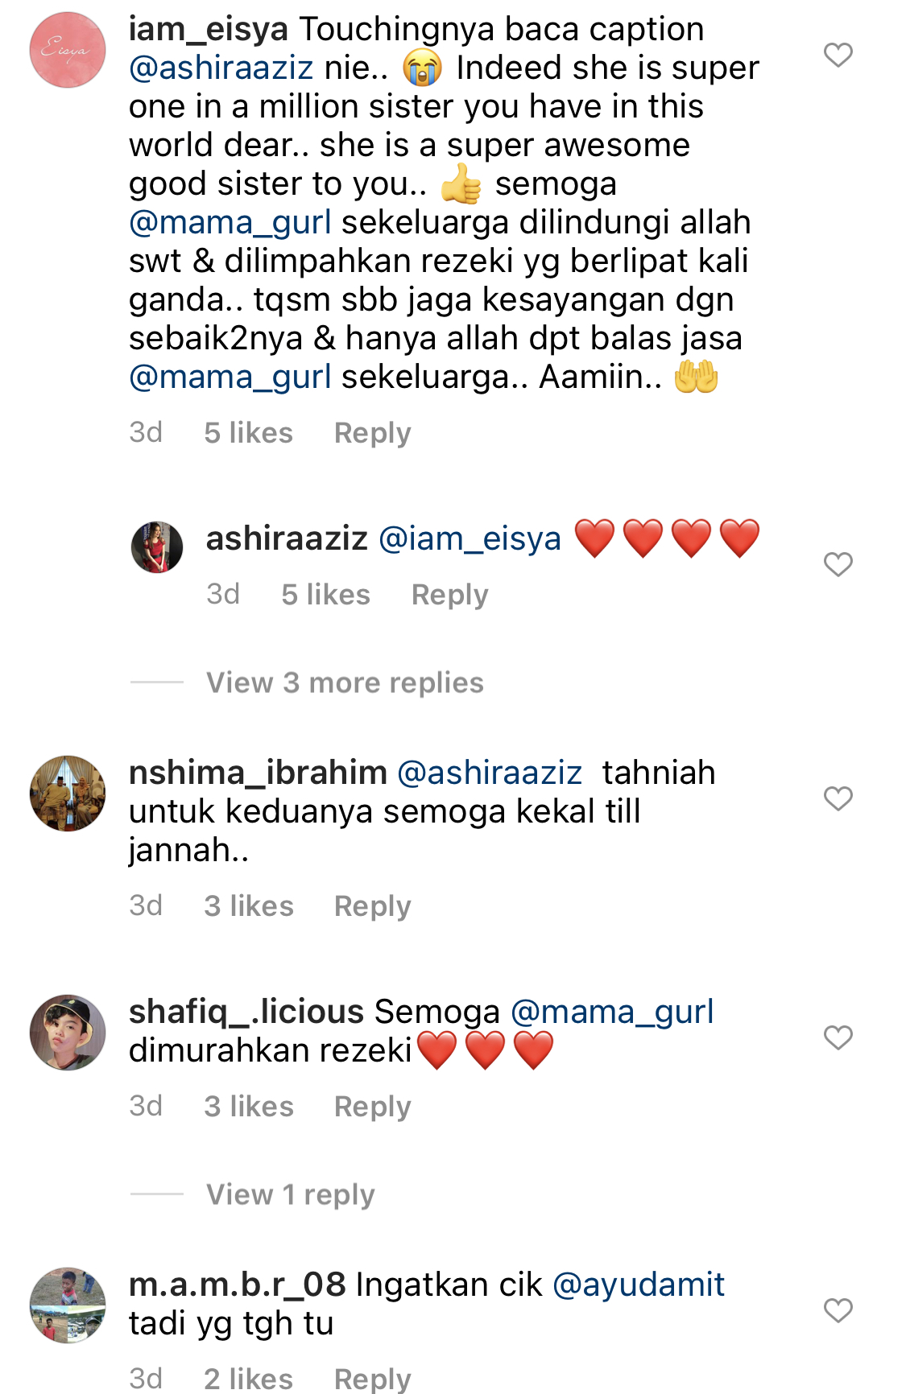Viewport: 906px width, 1394px height.
Task: Expand View 1 reply
Action: tap(291, 1194)
